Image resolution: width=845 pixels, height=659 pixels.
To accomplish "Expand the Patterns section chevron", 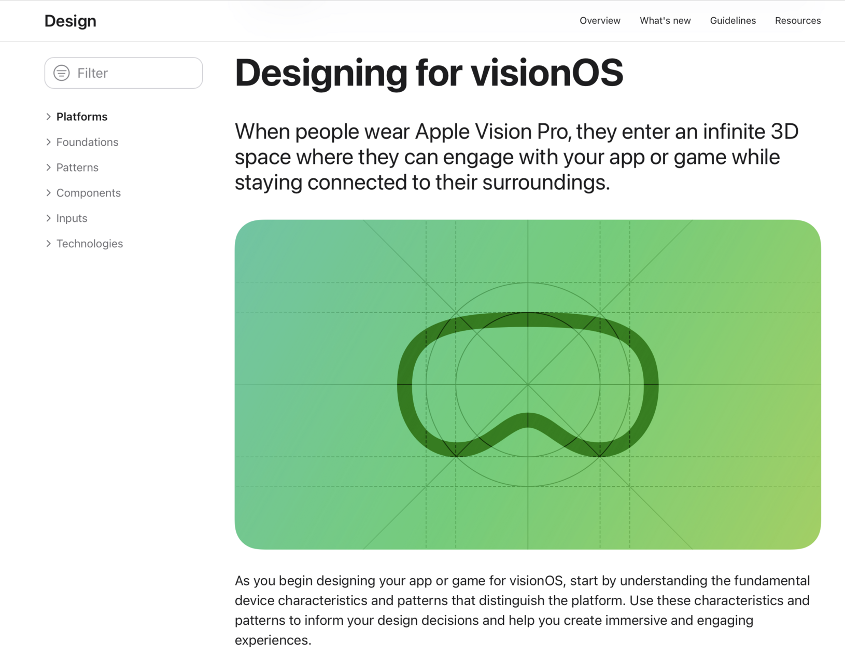I will [x=48, y=167].
